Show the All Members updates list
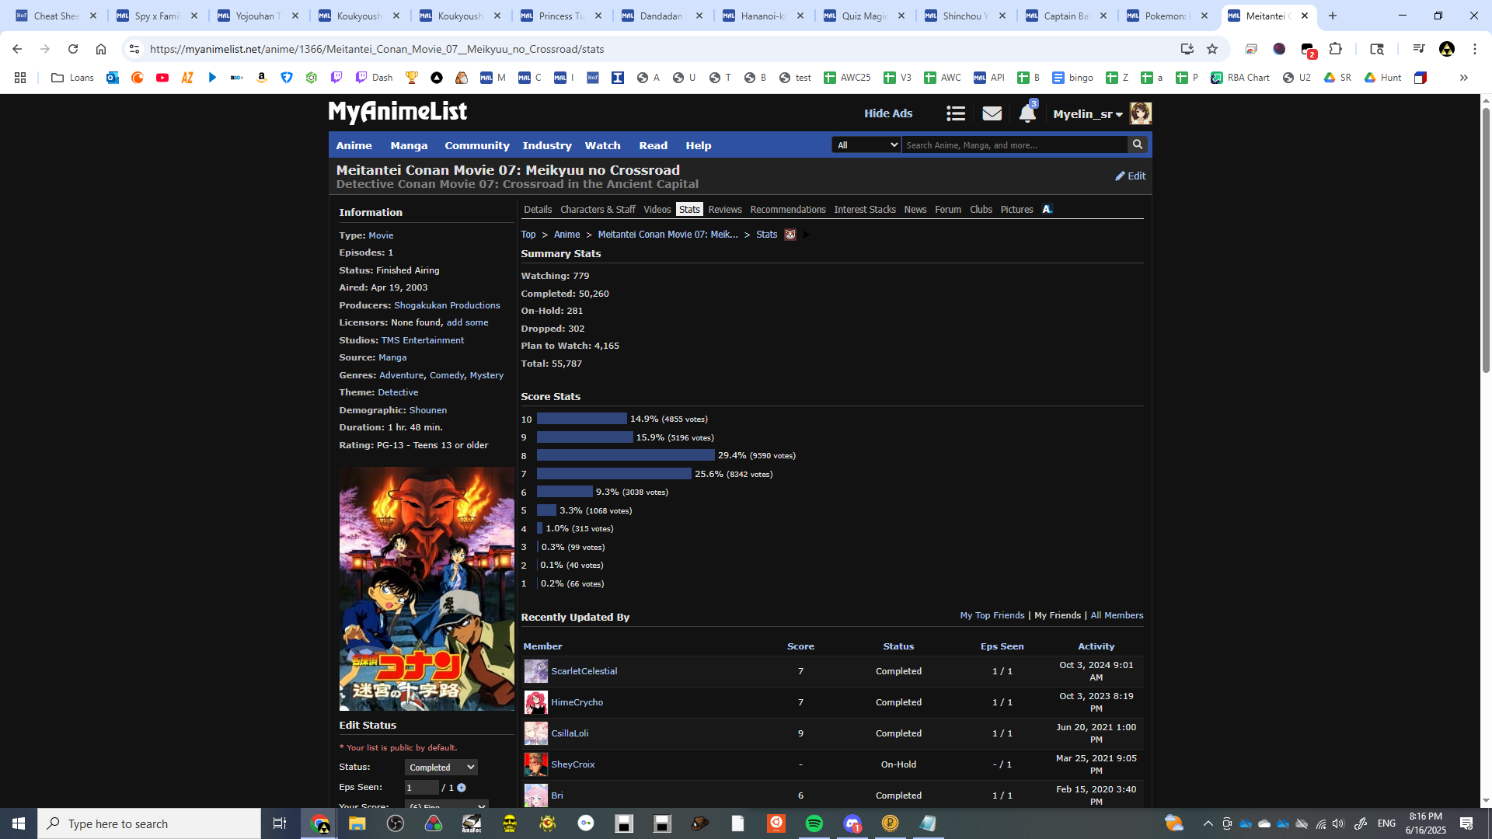 click(x=1116, y=615)
